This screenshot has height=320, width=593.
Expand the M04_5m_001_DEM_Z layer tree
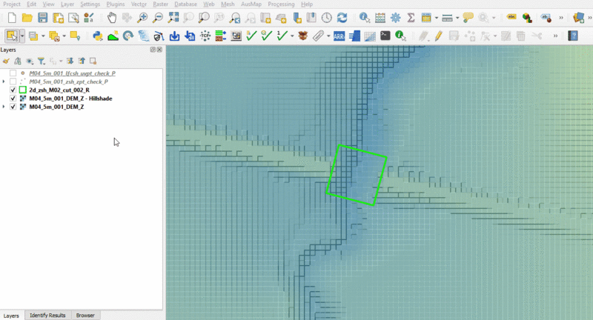tap(4, 107)
